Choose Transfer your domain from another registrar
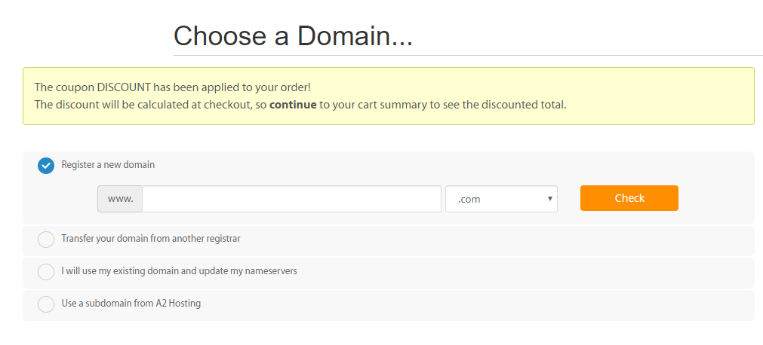This screenshot has width=763, height=345. click(46, 240)
